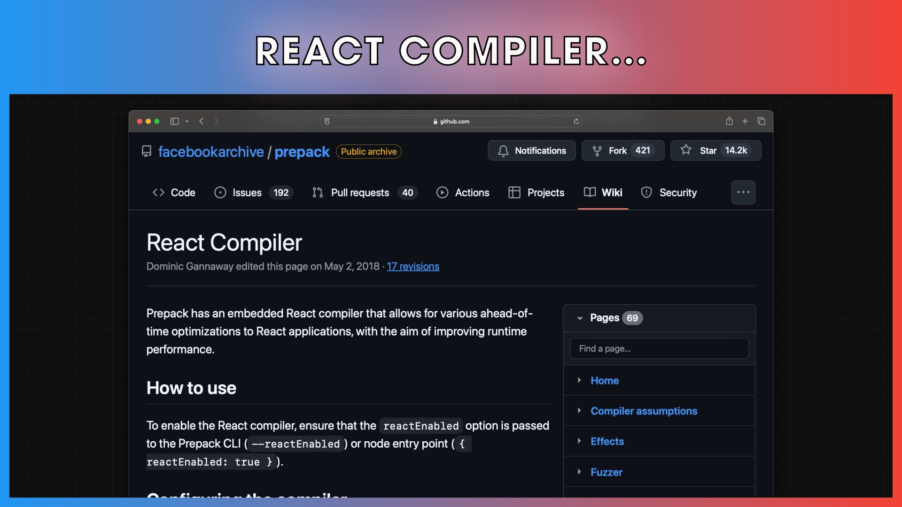Collapse the Pages section arrow
This screenshot has width=902, height=507.
(580, 318)
